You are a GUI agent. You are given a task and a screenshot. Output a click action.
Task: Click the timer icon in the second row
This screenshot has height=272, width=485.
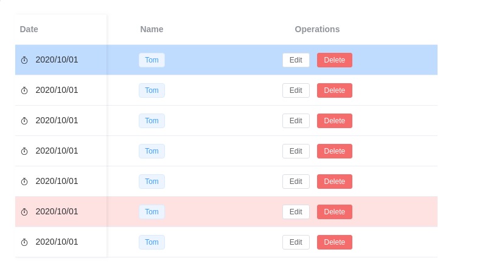pyautogui.click(x=24, y=90)
